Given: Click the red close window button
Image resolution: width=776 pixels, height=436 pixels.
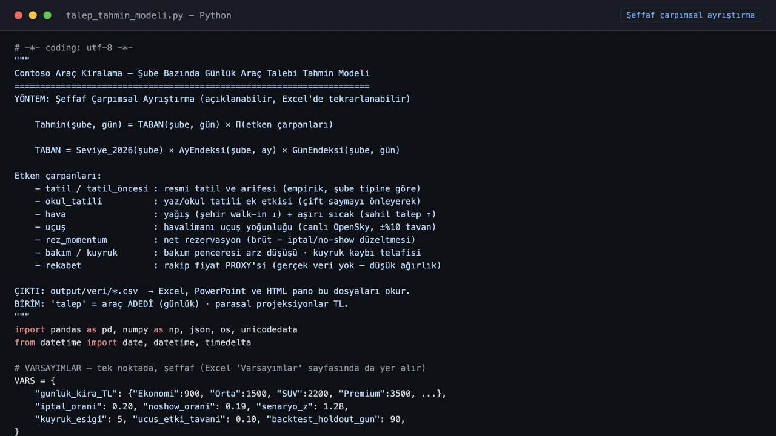Looking at the screenshot, I should 18,15.
